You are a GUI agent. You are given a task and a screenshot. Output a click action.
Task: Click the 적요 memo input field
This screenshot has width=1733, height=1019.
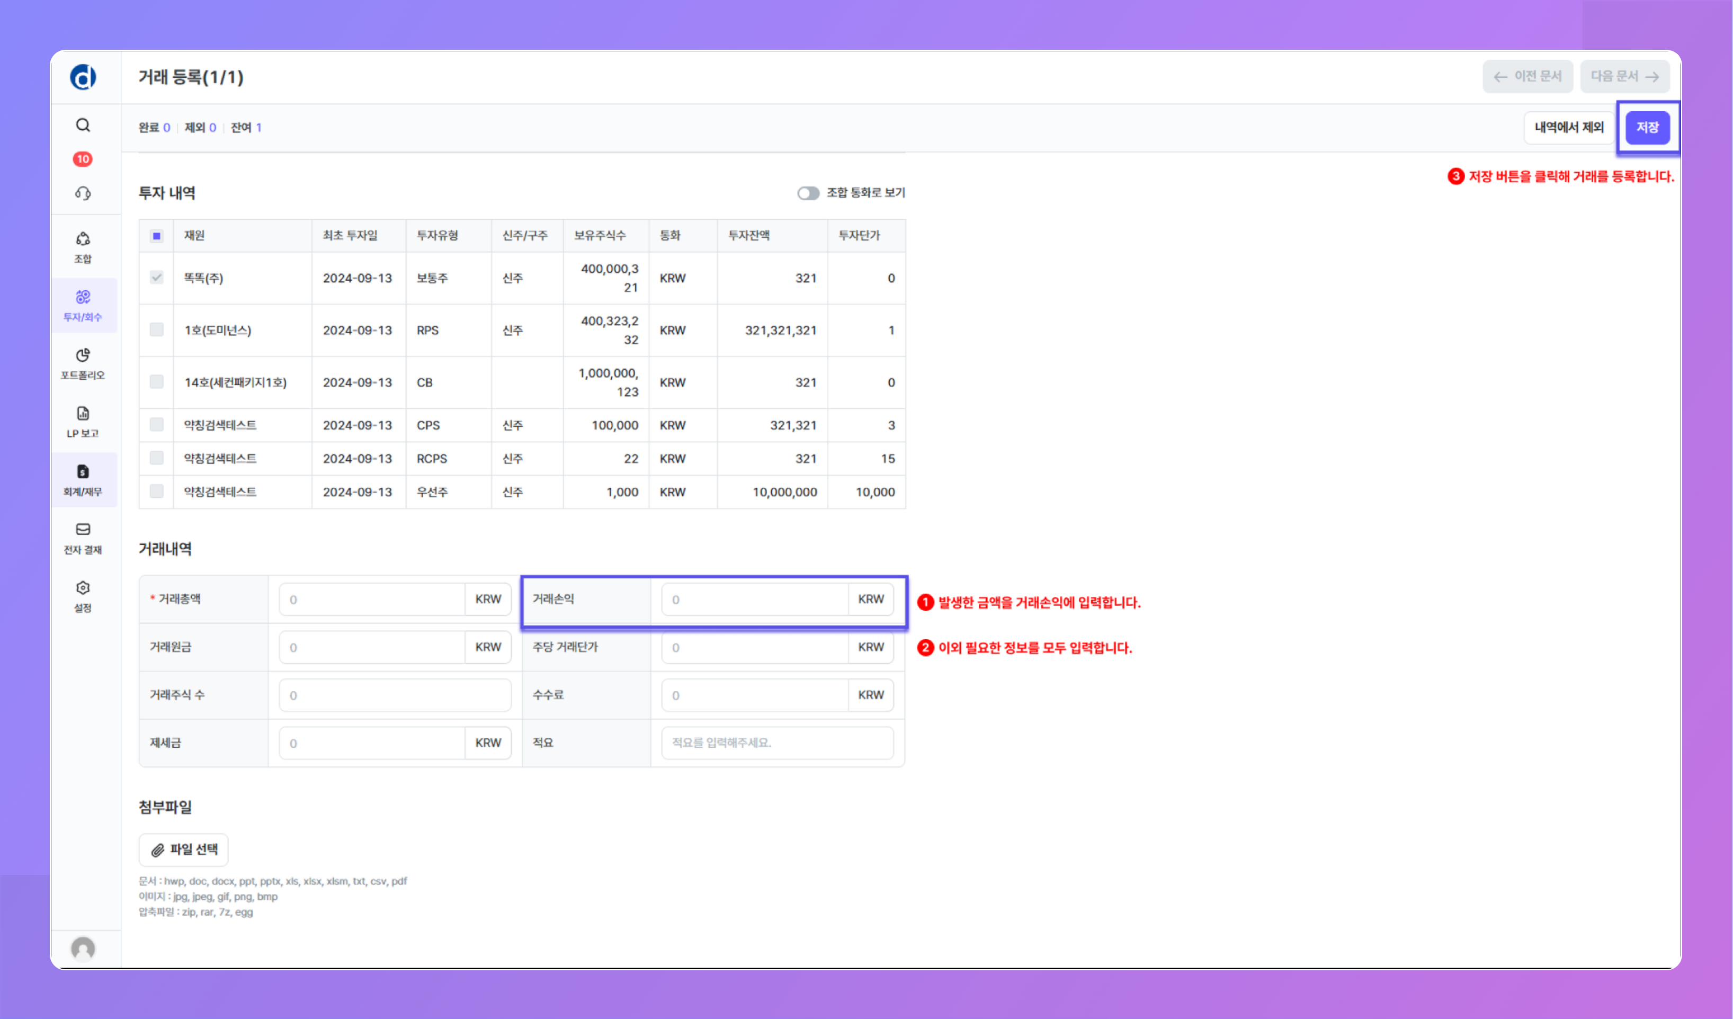tap(777, 743)
